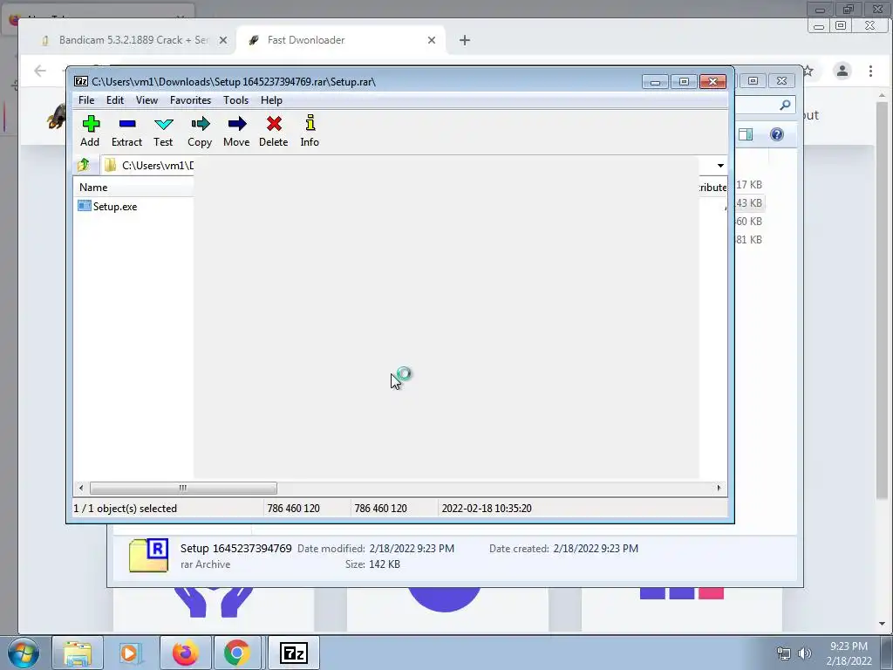The width and height of the screenshot is (893, 670).
Task: Bookmark the page with the star icon
Action: tap(808, 71)
